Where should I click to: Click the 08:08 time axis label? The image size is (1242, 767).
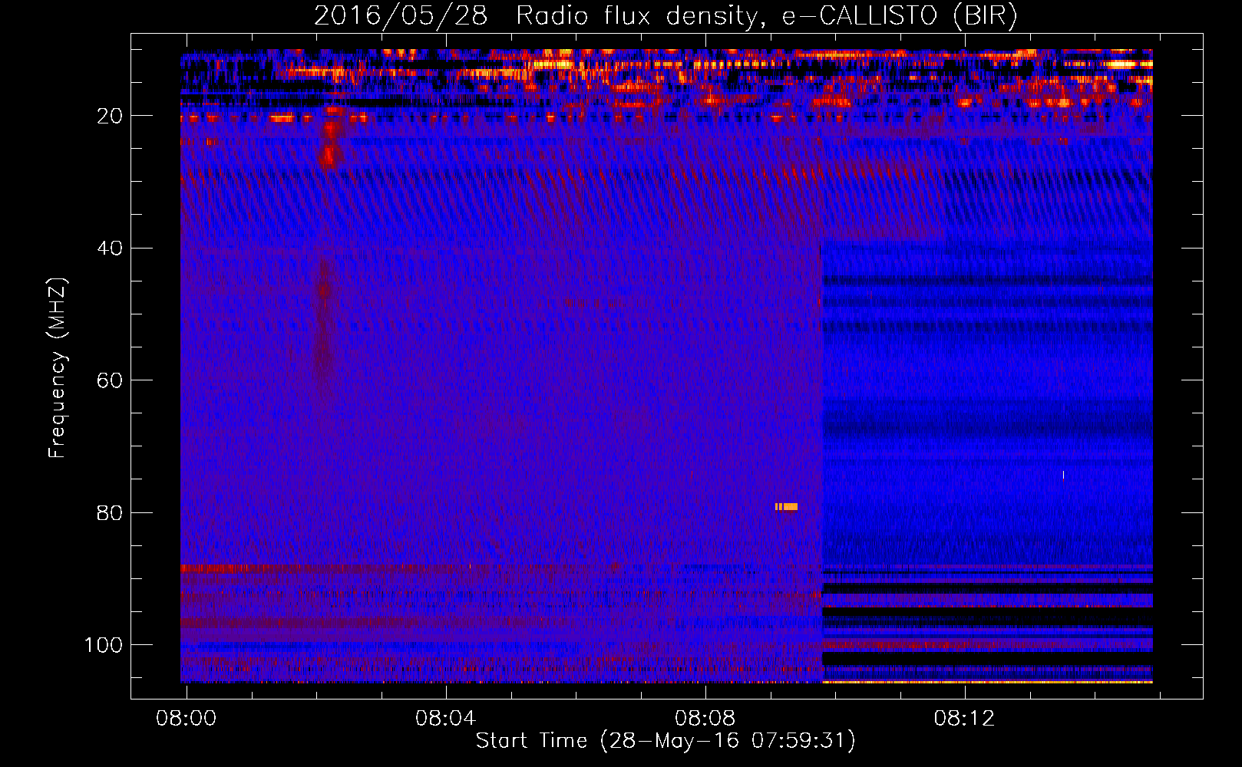[x=705, y=719]
